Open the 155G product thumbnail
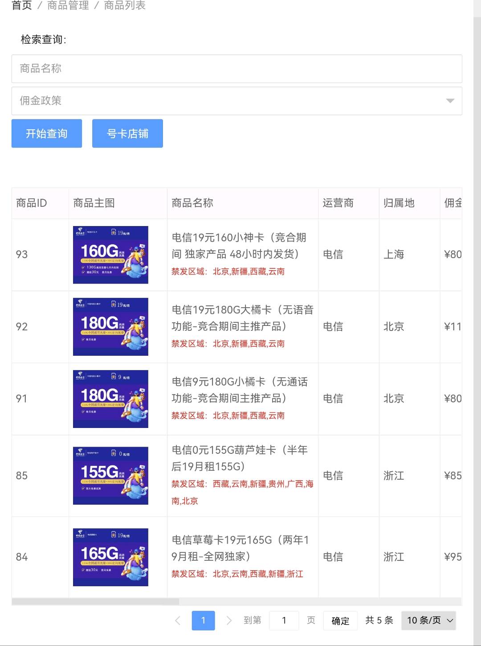 (x=110, y=476)
